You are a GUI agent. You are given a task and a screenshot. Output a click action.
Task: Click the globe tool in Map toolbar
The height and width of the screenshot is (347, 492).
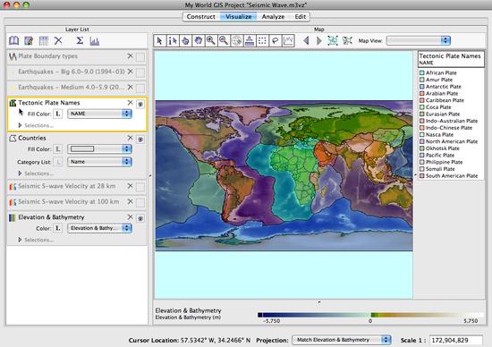click(x=237, y=41)
